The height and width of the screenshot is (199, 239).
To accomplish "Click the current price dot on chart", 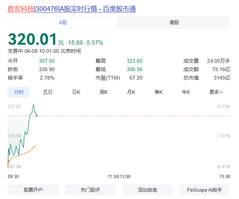I will tap(37, 116).
